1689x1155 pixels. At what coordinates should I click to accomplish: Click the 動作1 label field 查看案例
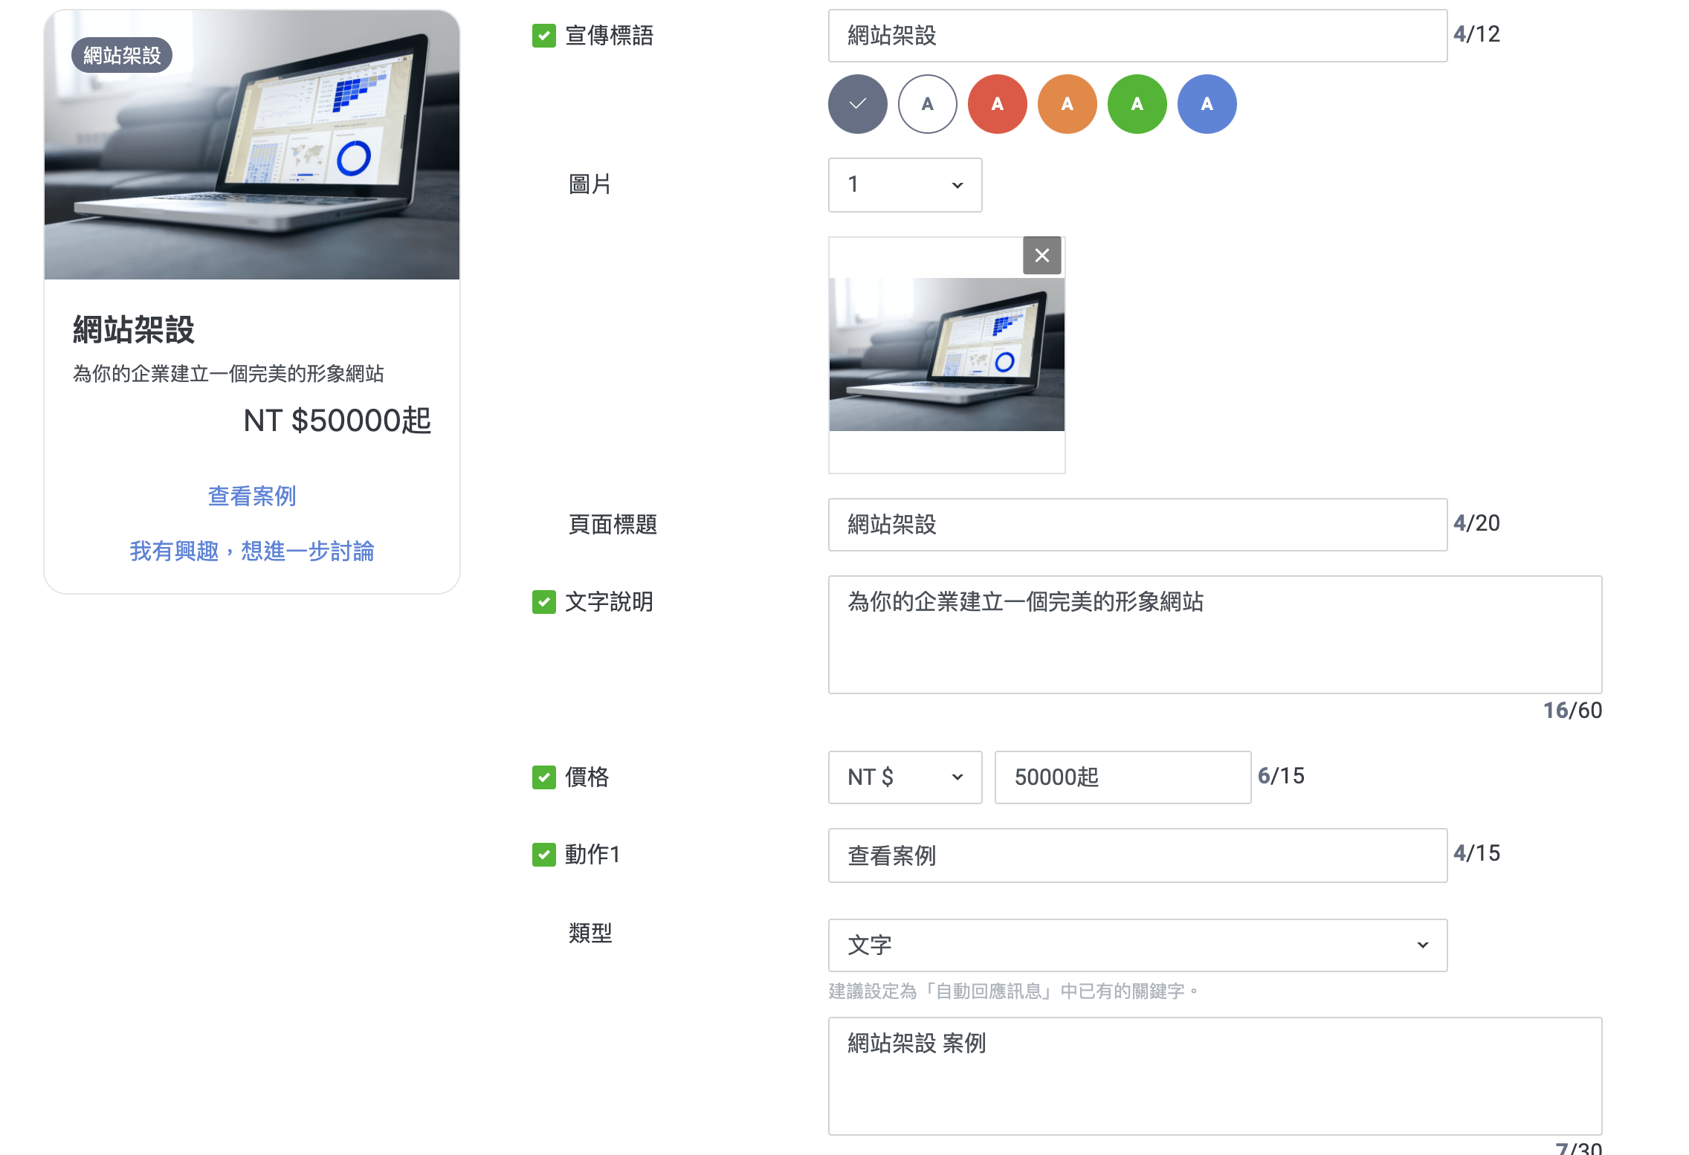1138,855
